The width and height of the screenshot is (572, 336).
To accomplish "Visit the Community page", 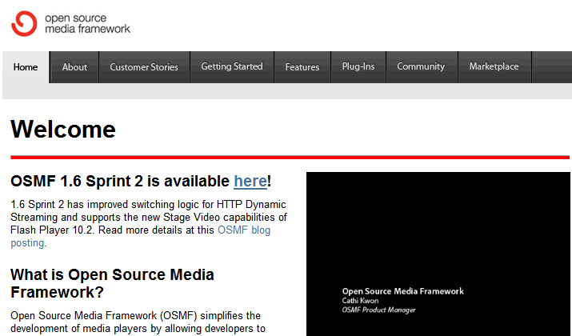I will click(421, 66).
